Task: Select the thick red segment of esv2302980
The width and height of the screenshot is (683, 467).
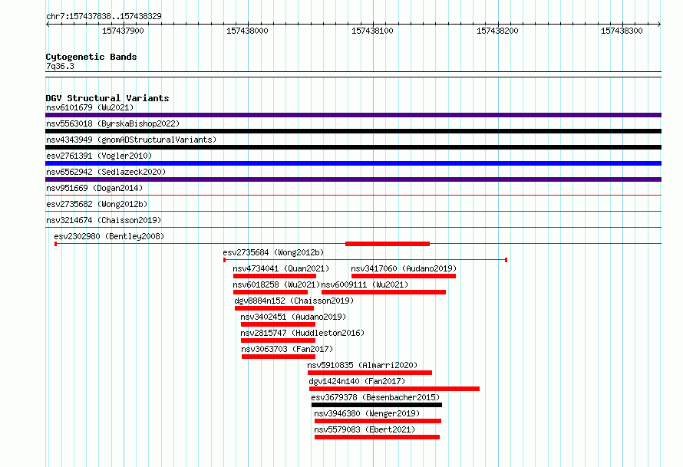Action: click(388, 244)
